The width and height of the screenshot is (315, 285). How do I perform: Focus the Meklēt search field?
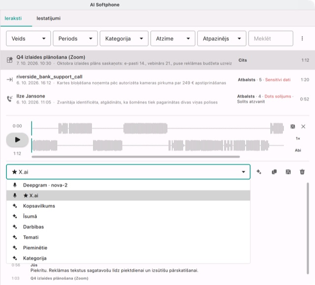click(271, 38)
